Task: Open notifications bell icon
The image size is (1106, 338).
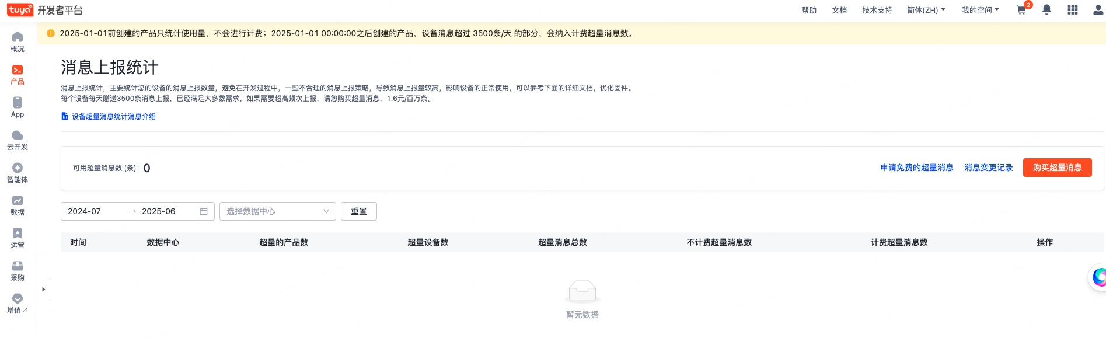Action: coord(1046,10)
